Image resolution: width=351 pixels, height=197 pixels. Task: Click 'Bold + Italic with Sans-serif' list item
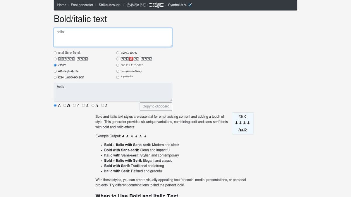pyautogui.click(x=142, y=145)
